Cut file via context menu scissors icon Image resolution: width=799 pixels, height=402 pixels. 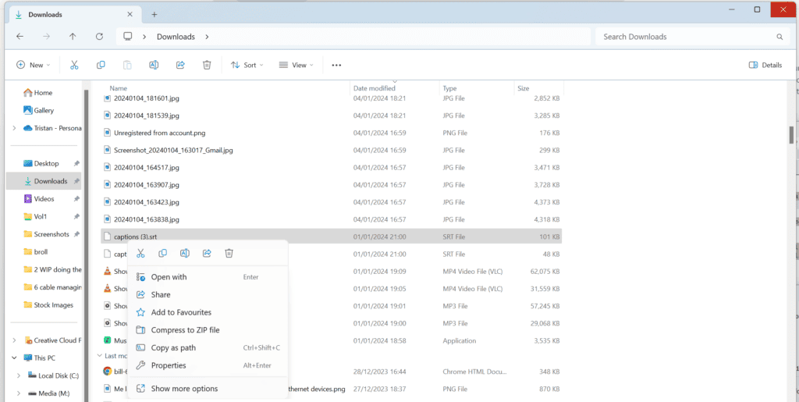pos(140,253)
